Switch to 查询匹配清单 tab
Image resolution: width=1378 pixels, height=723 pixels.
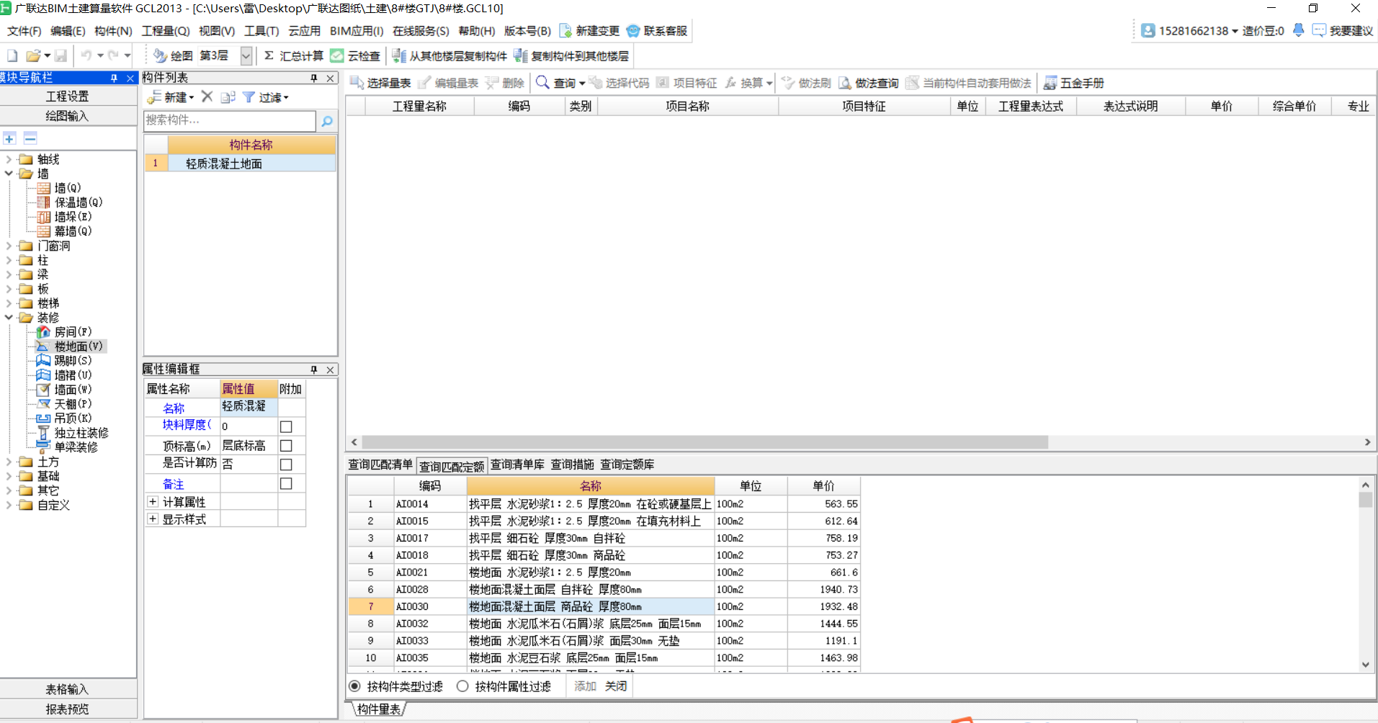coord(380,464)
